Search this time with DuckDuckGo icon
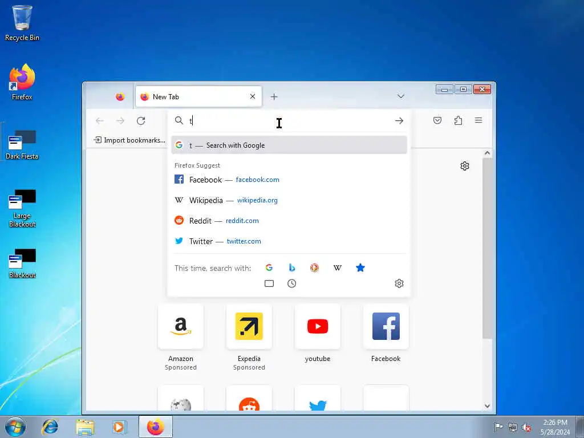Screen dimensions: 584x438 (x=314, y=267)
